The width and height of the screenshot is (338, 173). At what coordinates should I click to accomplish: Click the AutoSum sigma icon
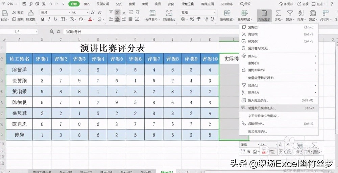pyautogui.click(x=278, y=14)
